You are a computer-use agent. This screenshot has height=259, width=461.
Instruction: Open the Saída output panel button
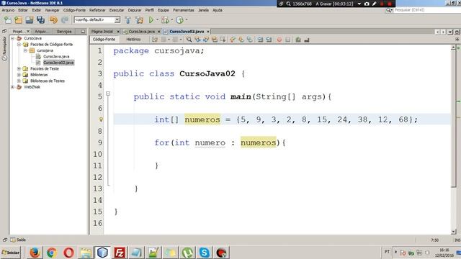[18, 240]
